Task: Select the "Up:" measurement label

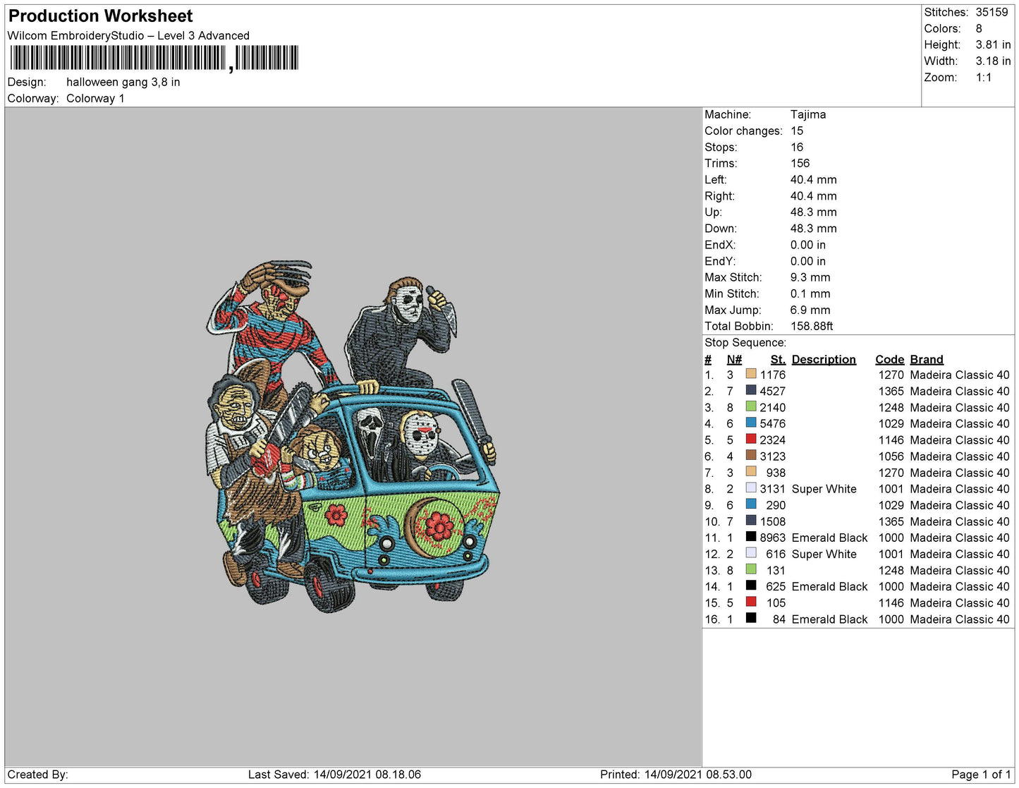Action: click(x=713, y=212)
